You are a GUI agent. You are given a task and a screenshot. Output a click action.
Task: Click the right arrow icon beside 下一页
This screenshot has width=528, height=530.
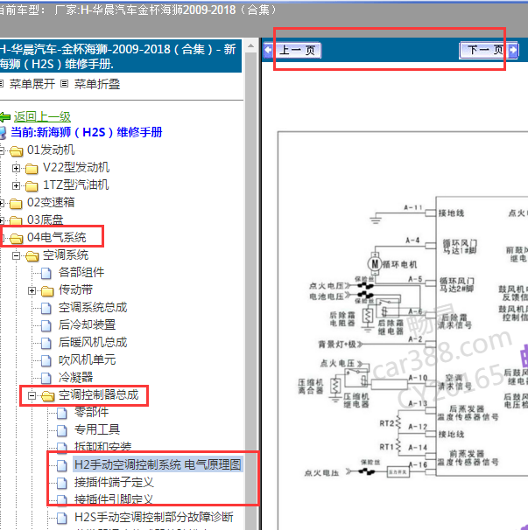[x=513, y=51]
